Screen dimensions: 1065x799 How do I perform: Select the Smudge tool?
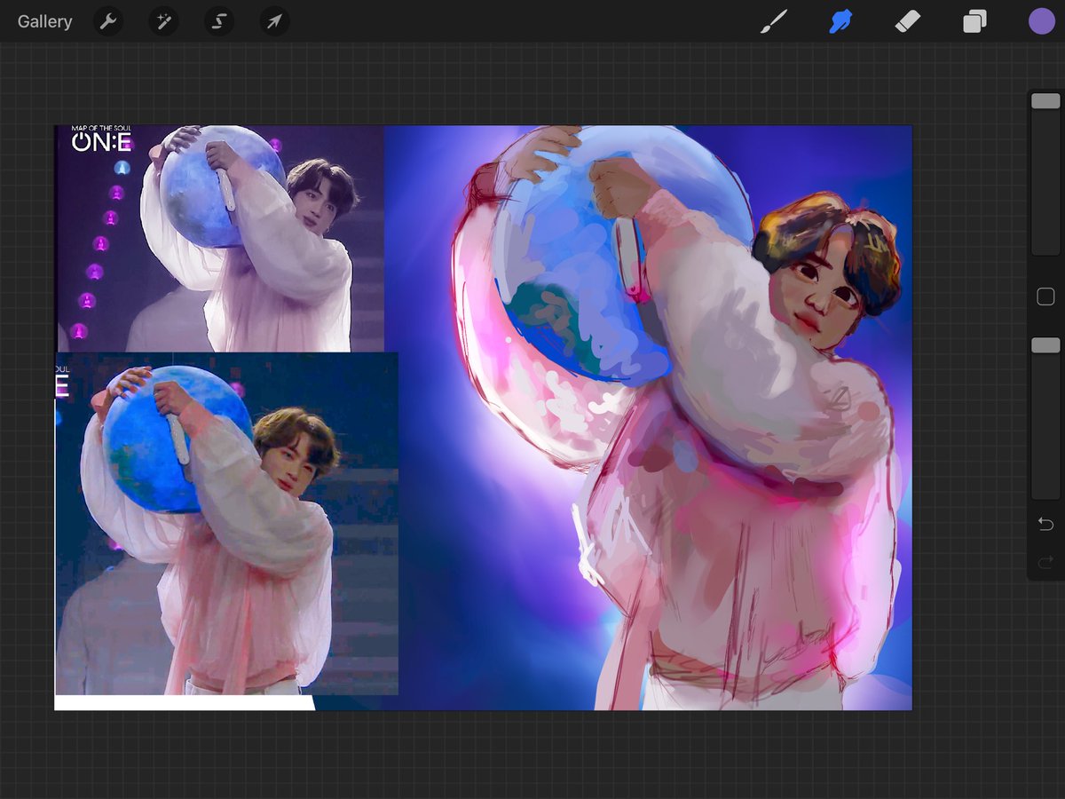coord(840,21)
